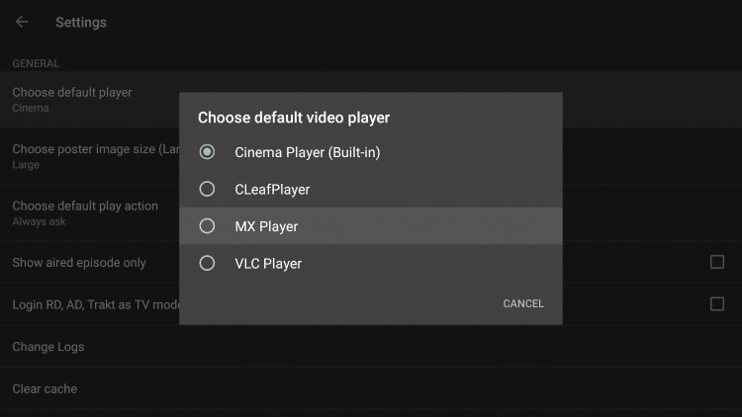Screen dimensions: 742x417
Task: Select the Clear cache entry
Action: coord(371,388)
